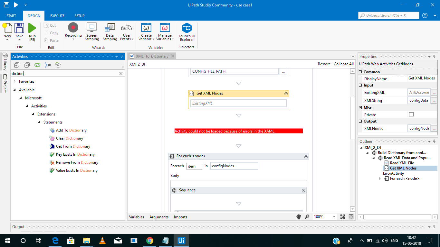Screen dimensions: 440x247
Task: Unpin the Activities panel
Action: click(121, 56)
